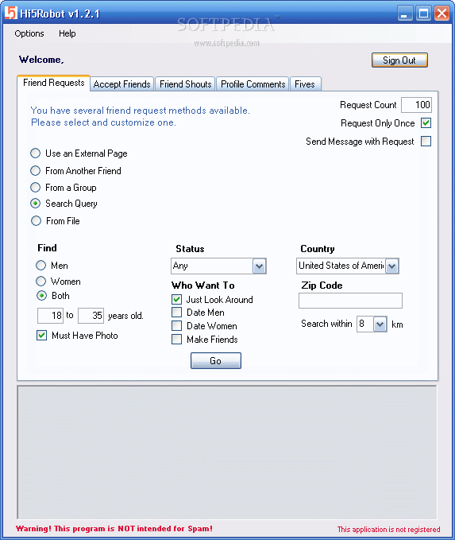Select the Search Query radio button
The height and width of the screenshot is (540, 455).
click(36, 204)
